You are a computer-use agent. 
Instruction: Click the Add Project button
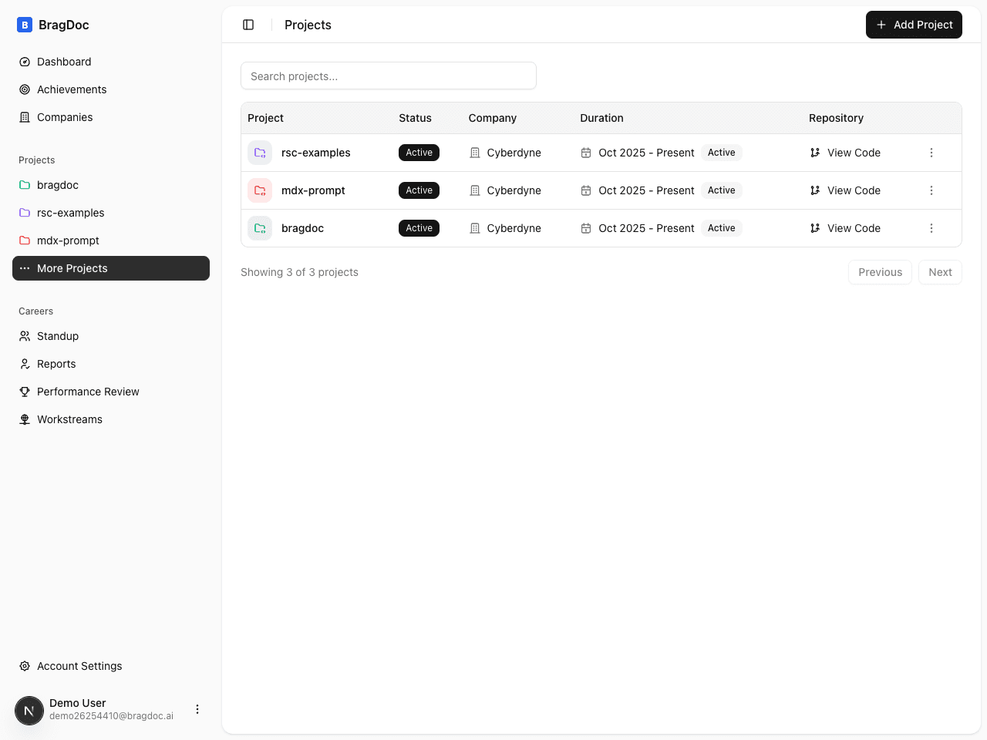(914, 25)
